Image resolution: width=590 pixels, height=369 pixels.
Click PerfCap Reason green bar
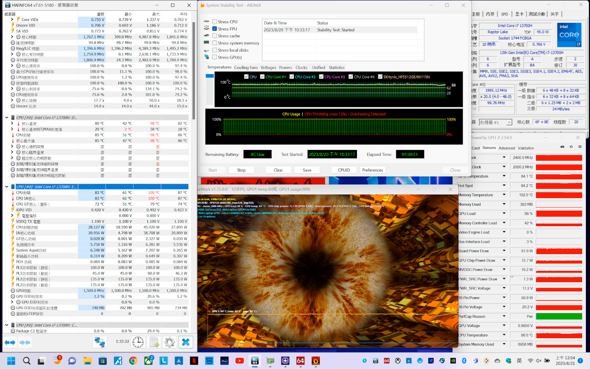tap(559, 316)
